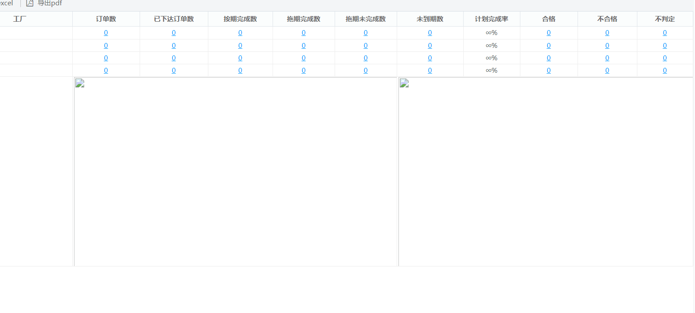
Task: Open second row 未到期数 value link
Action: 430,46
